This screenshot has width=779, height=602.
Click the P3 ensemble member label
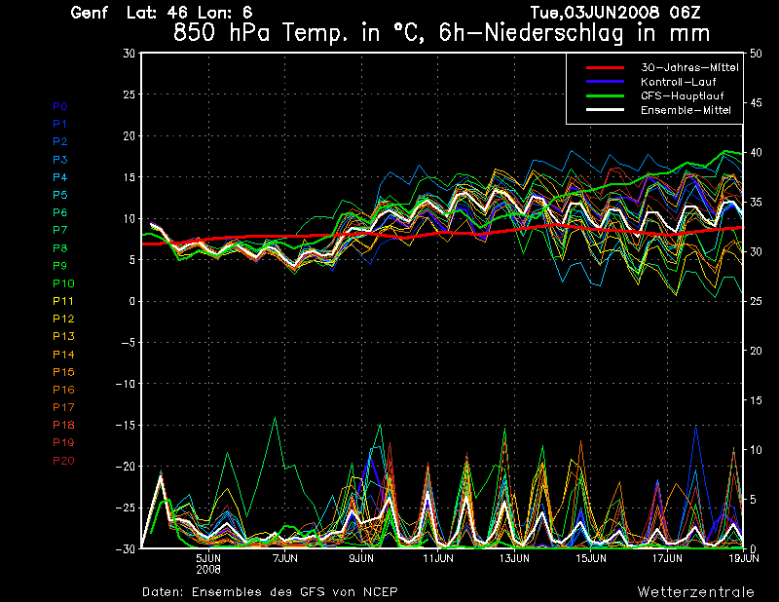pyautogui.click(x=60, y=160)
